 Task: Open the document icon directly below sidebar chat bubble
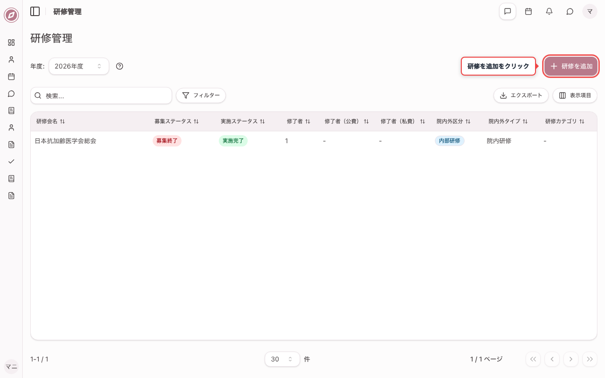coord(11,111)
